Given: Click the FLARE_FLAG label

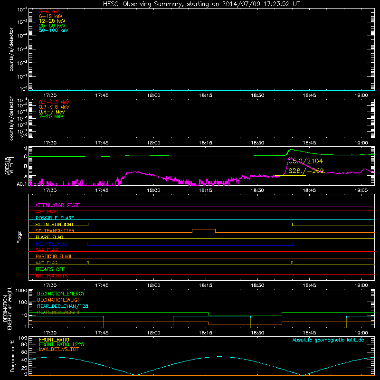Looking at the screenshot, I should 49,237.
